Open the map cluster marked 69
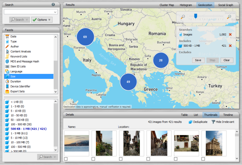 tap(85, 37)
